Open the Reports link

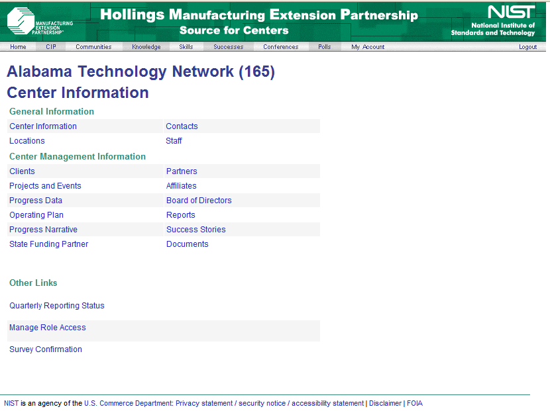click(x=181, y=215)
